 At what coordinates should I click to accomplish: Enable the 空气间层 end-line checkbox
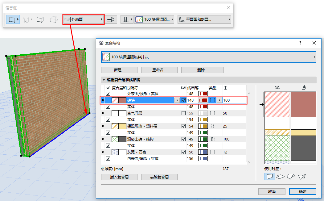pyautogui.click(x=183, y=113)
